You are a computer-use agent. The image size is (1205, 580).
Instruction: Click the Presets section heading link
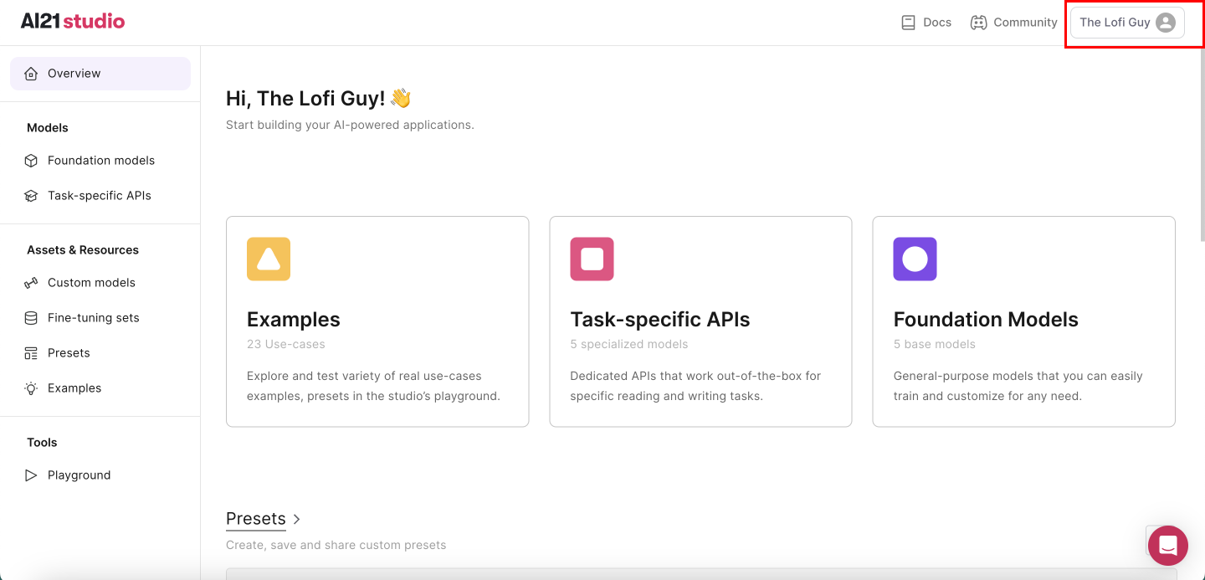point(256,519)
